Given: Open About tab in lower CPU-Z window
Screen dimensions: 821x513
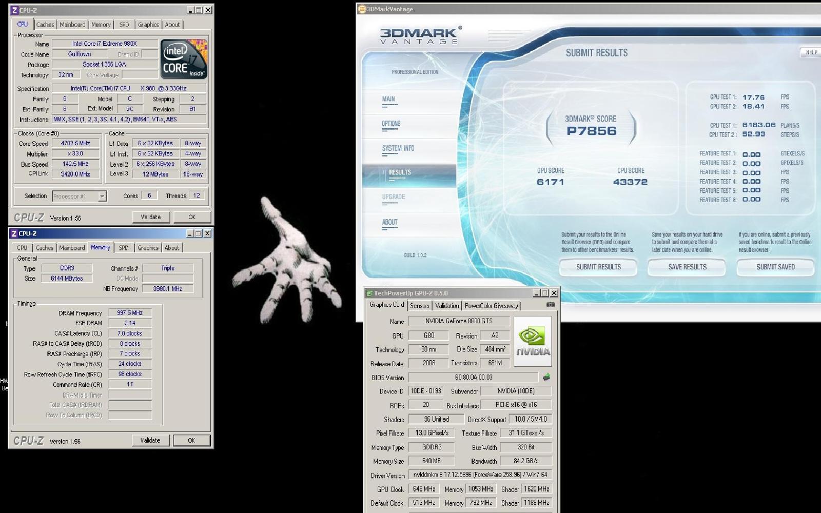Looking at the screenshot, I should [172, 248].
